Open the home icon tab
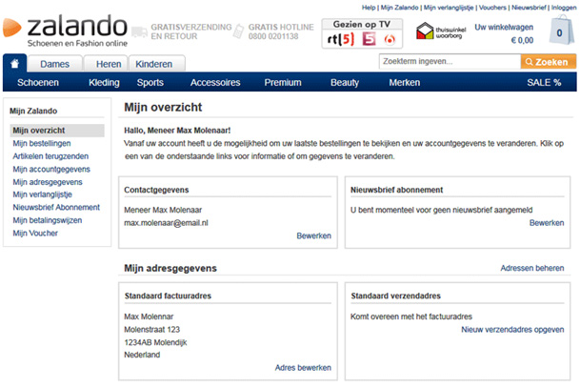The width and height of the screenshot is (580, 388). pos(15,63)
